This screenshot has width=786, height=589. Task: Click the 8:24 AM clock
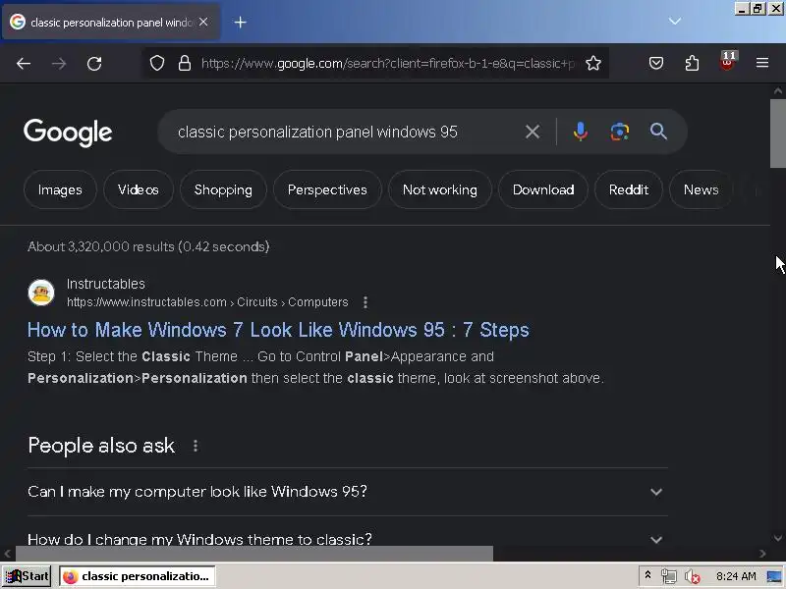736,576
